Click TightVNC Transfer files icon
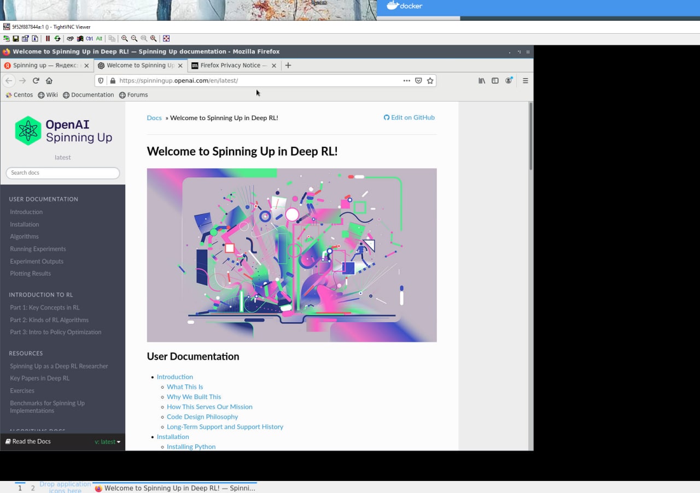 (x=112, y=39)
